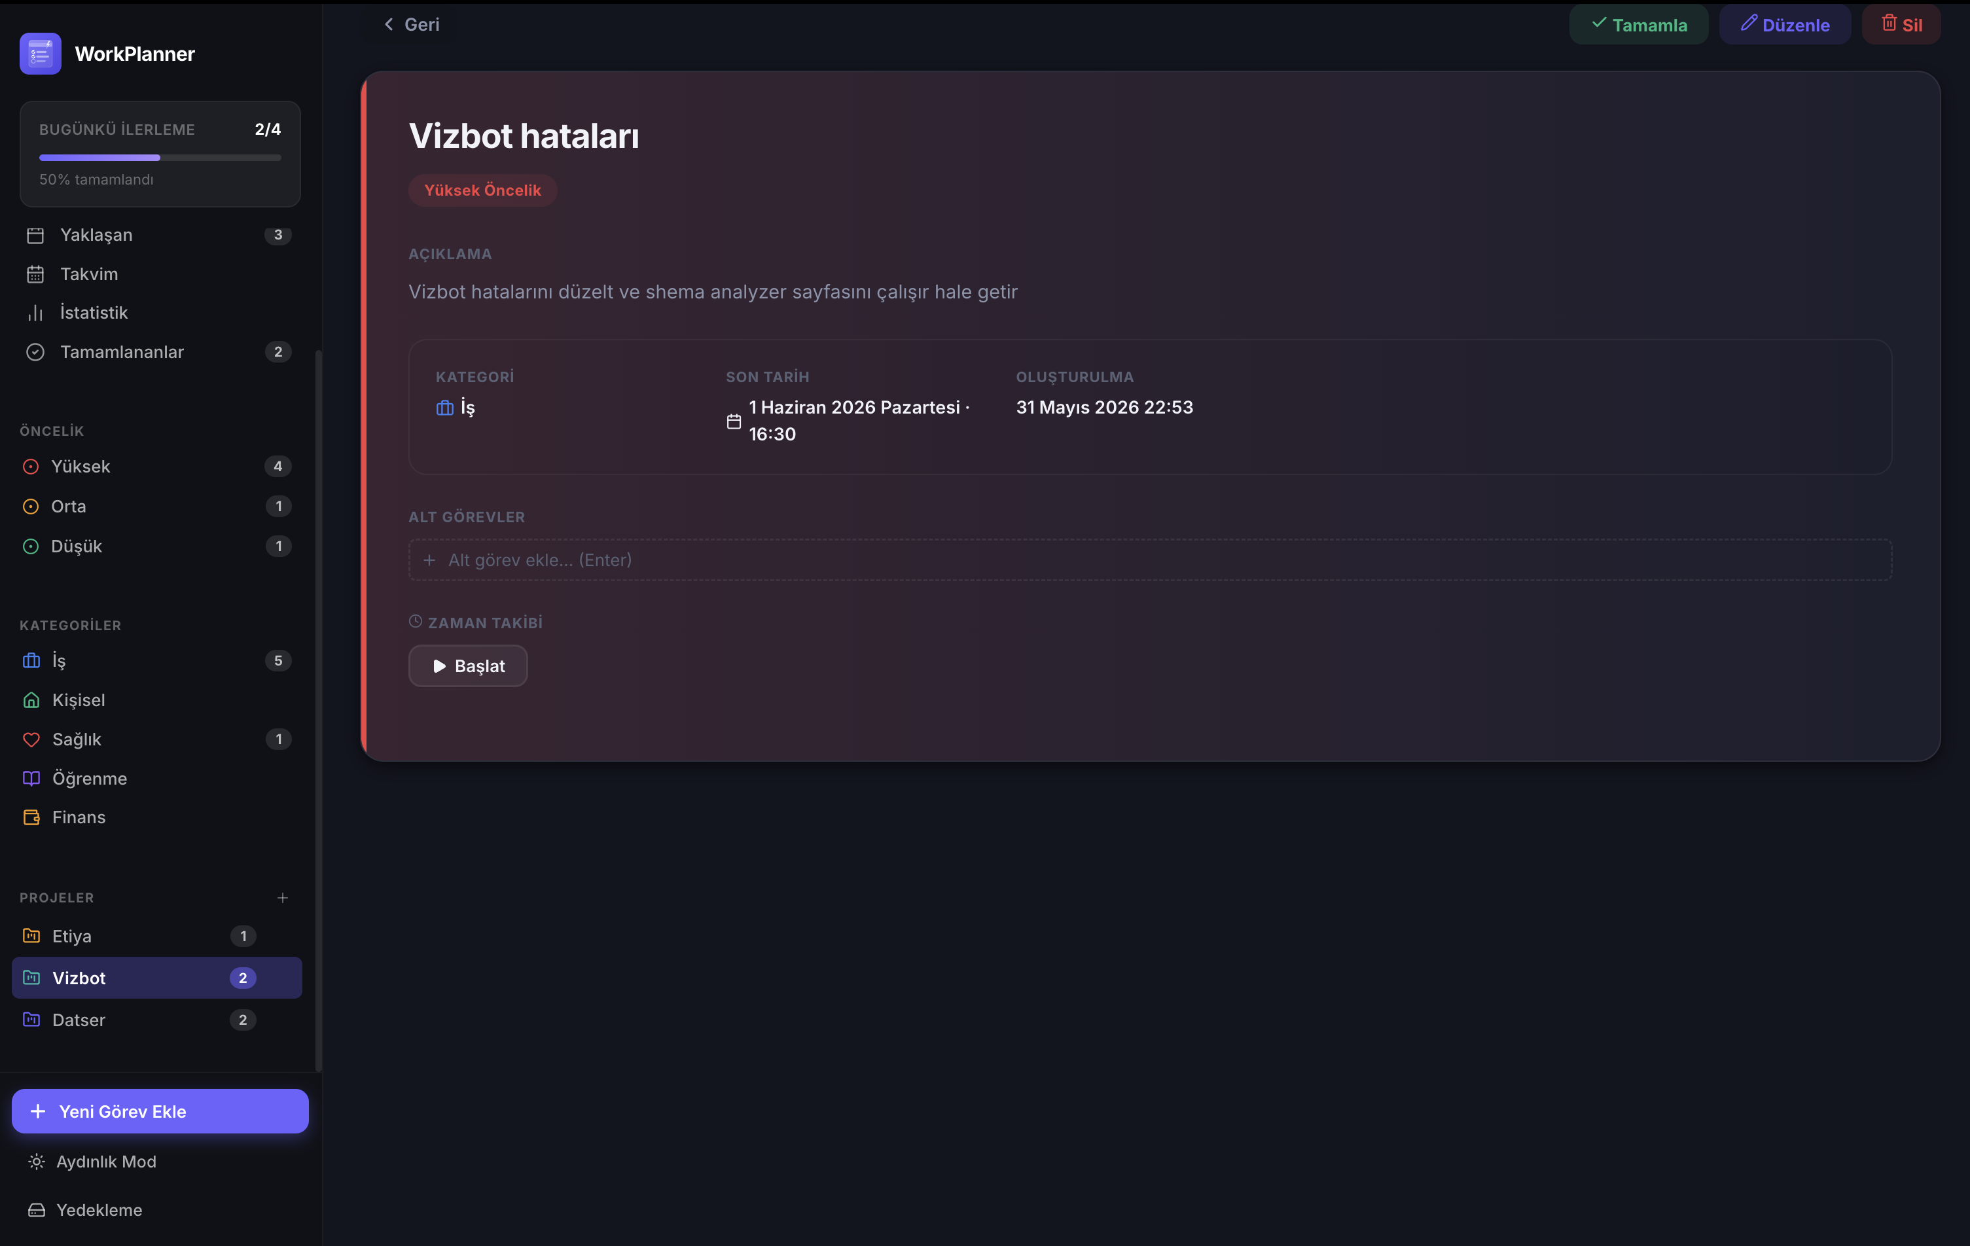Click the Takvim calendar icon

pos(35,274)
